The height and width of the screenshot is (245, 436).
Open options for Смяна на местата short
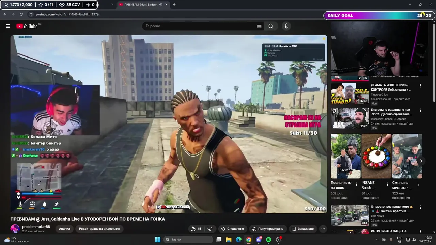[x=418, y=184]
